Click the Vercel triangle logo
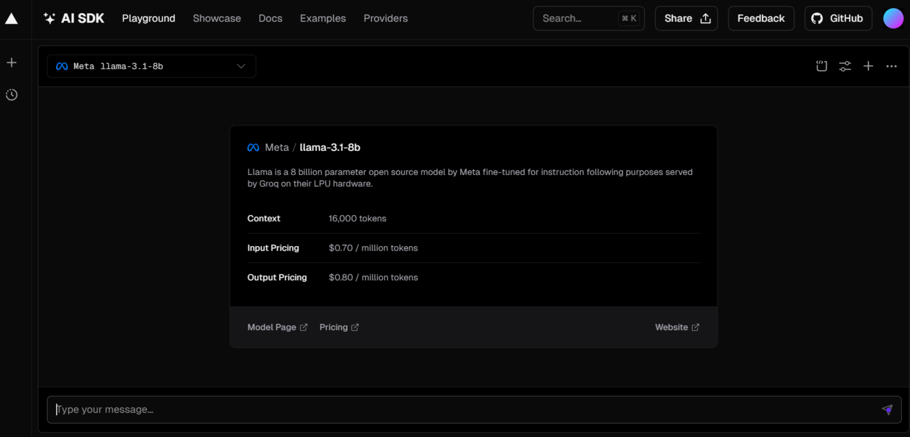 (11, 18)
